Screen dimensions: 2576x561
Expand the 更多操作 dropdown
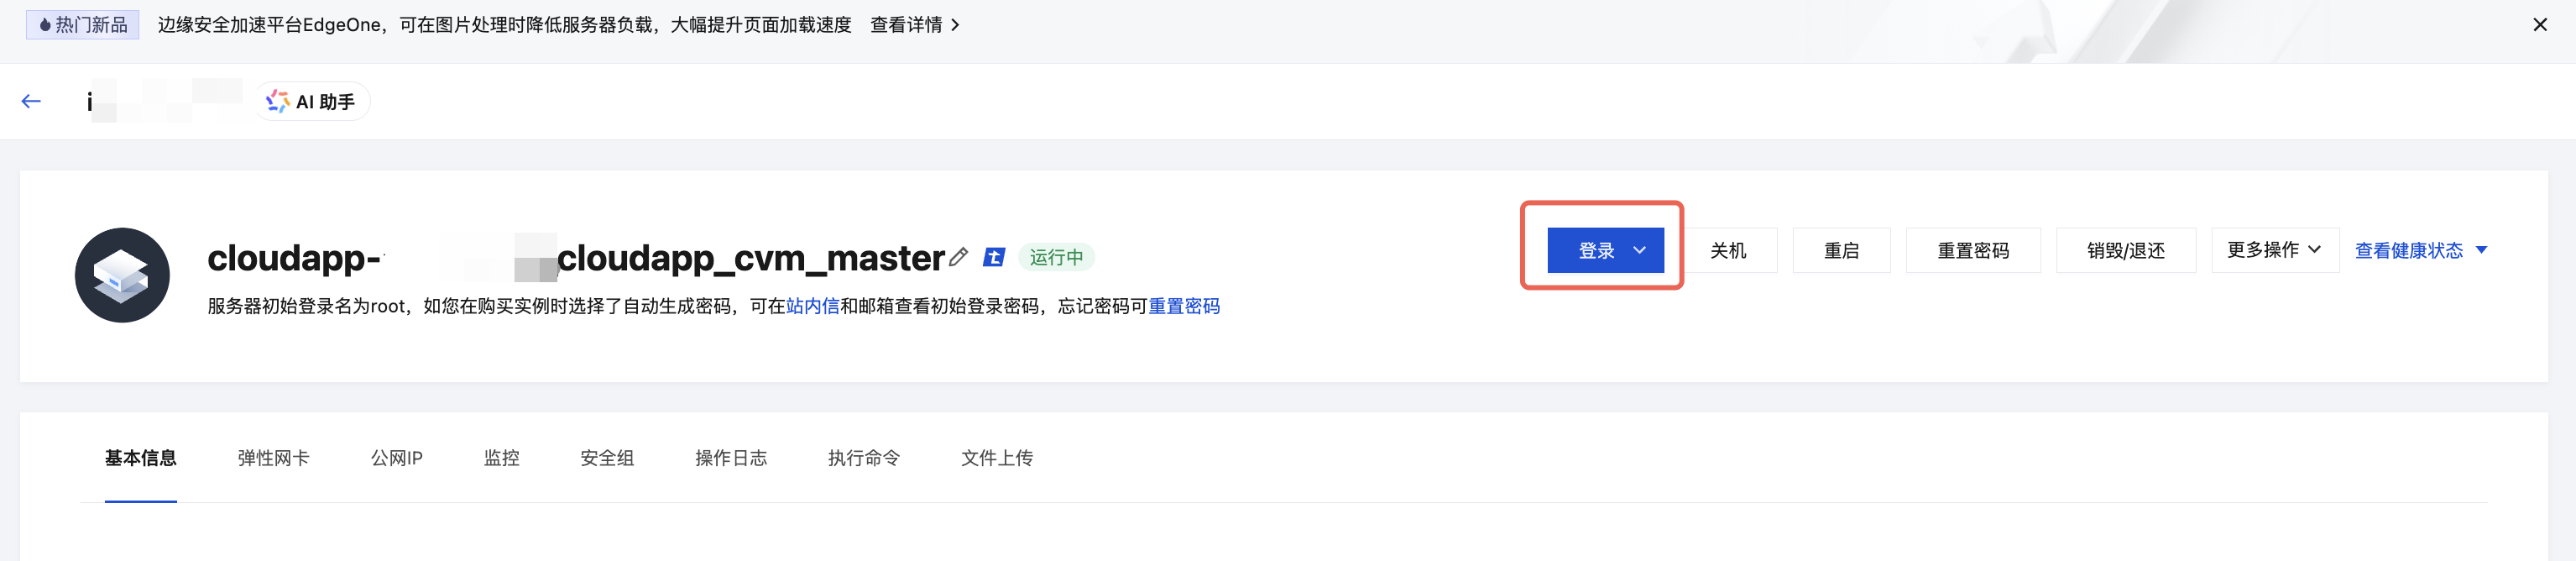pos(2273,250)
